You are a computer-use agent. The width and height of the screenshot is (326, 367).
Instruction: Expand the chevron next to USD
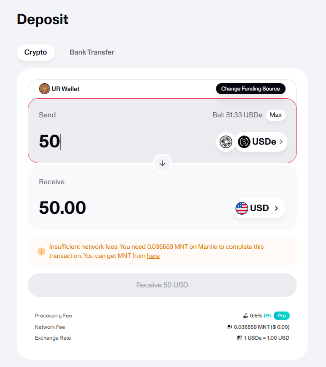click(x=276, y=208)
